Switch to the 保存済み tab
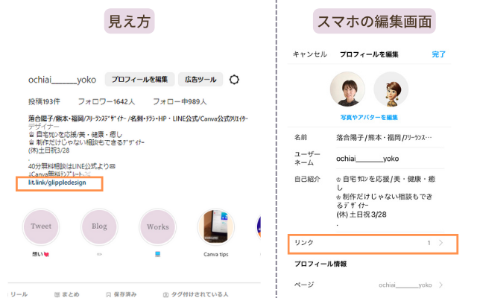The width and height of the screenshot is (477, 298). [x=121, y=294]
